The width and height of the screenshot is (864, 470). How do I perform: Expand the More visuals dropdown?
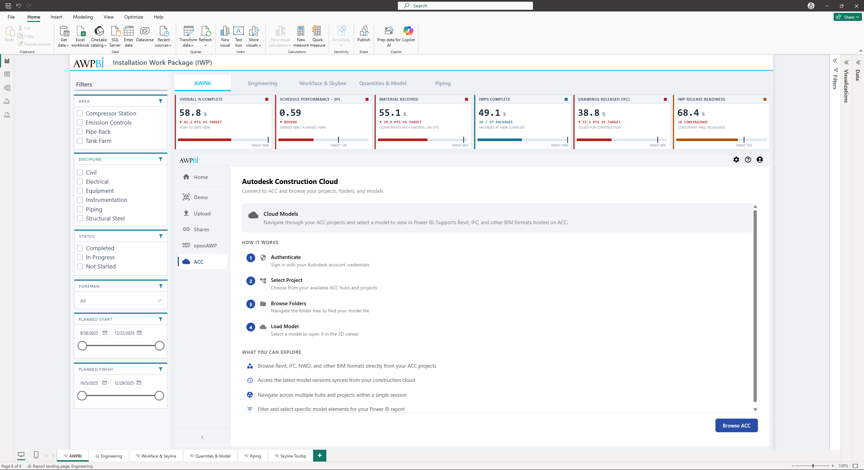tap(254, 36)
